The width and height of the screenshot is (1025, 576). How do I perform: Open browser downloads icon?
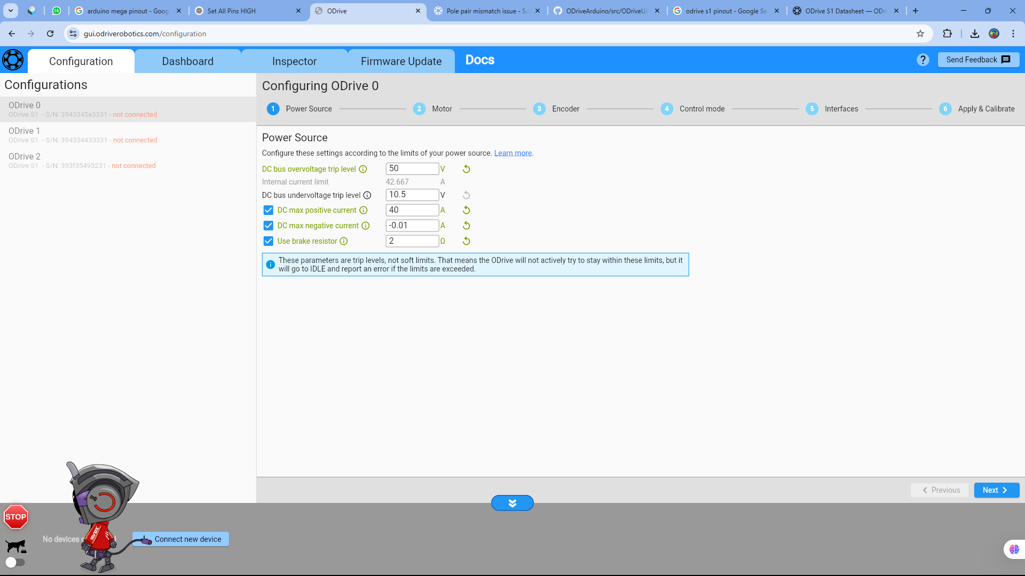[975, 34]
